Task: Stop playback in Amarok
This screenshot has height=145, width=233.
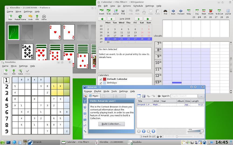Action: tap(148, 131)
